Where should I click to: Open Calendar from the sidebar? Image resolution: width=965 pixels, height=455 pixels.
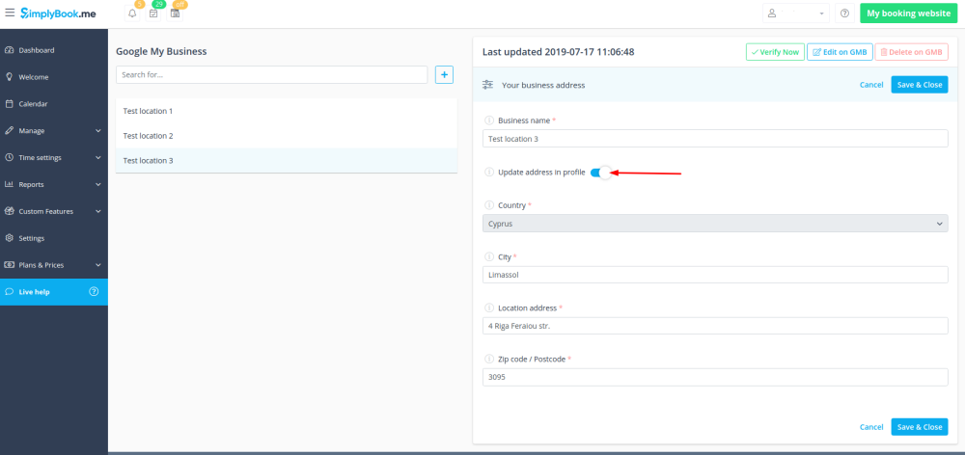click(33, 104)
